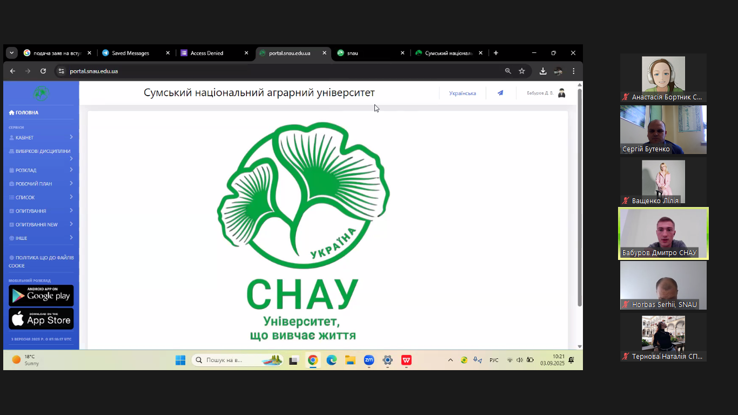The width and height of the screenshot is (738, 415).
Task: Open Zoom from the taskbar
Action: pos(369,360)
